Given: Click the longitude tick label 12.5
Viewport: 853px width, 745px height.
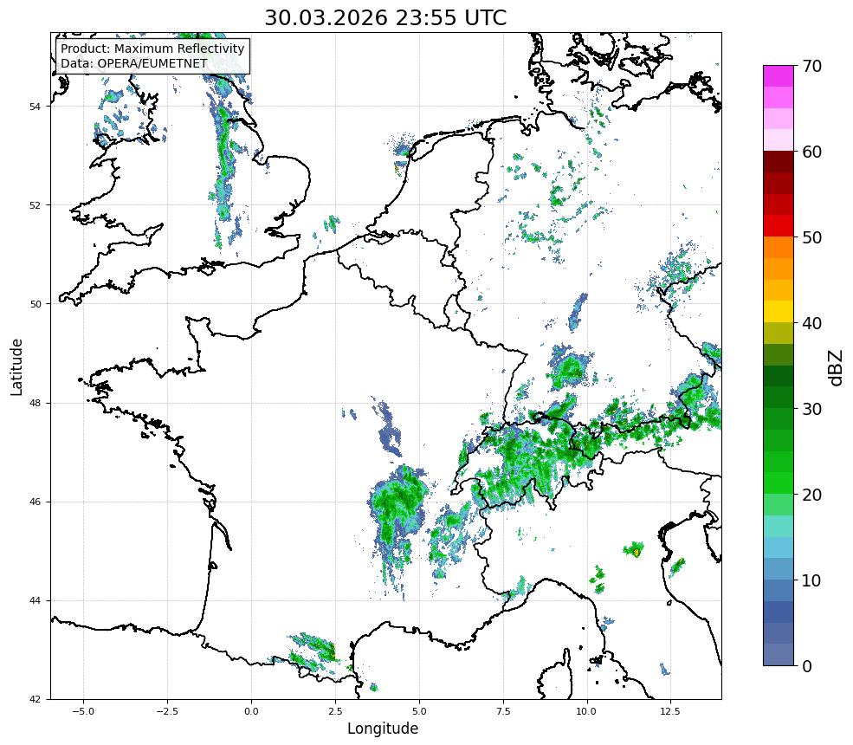Looking at the screenshot, I should click(670, 711).
